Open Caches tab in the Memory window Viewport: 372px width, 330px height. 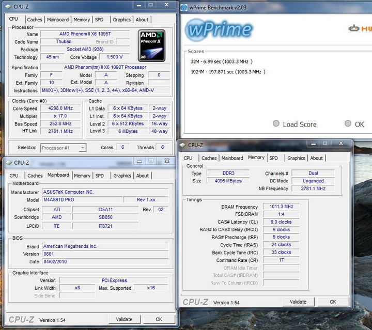[209, 158]
